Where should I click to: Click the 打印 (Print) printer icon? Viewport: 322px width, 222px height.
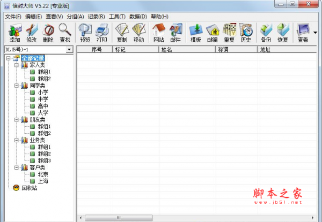pos(102,33)
